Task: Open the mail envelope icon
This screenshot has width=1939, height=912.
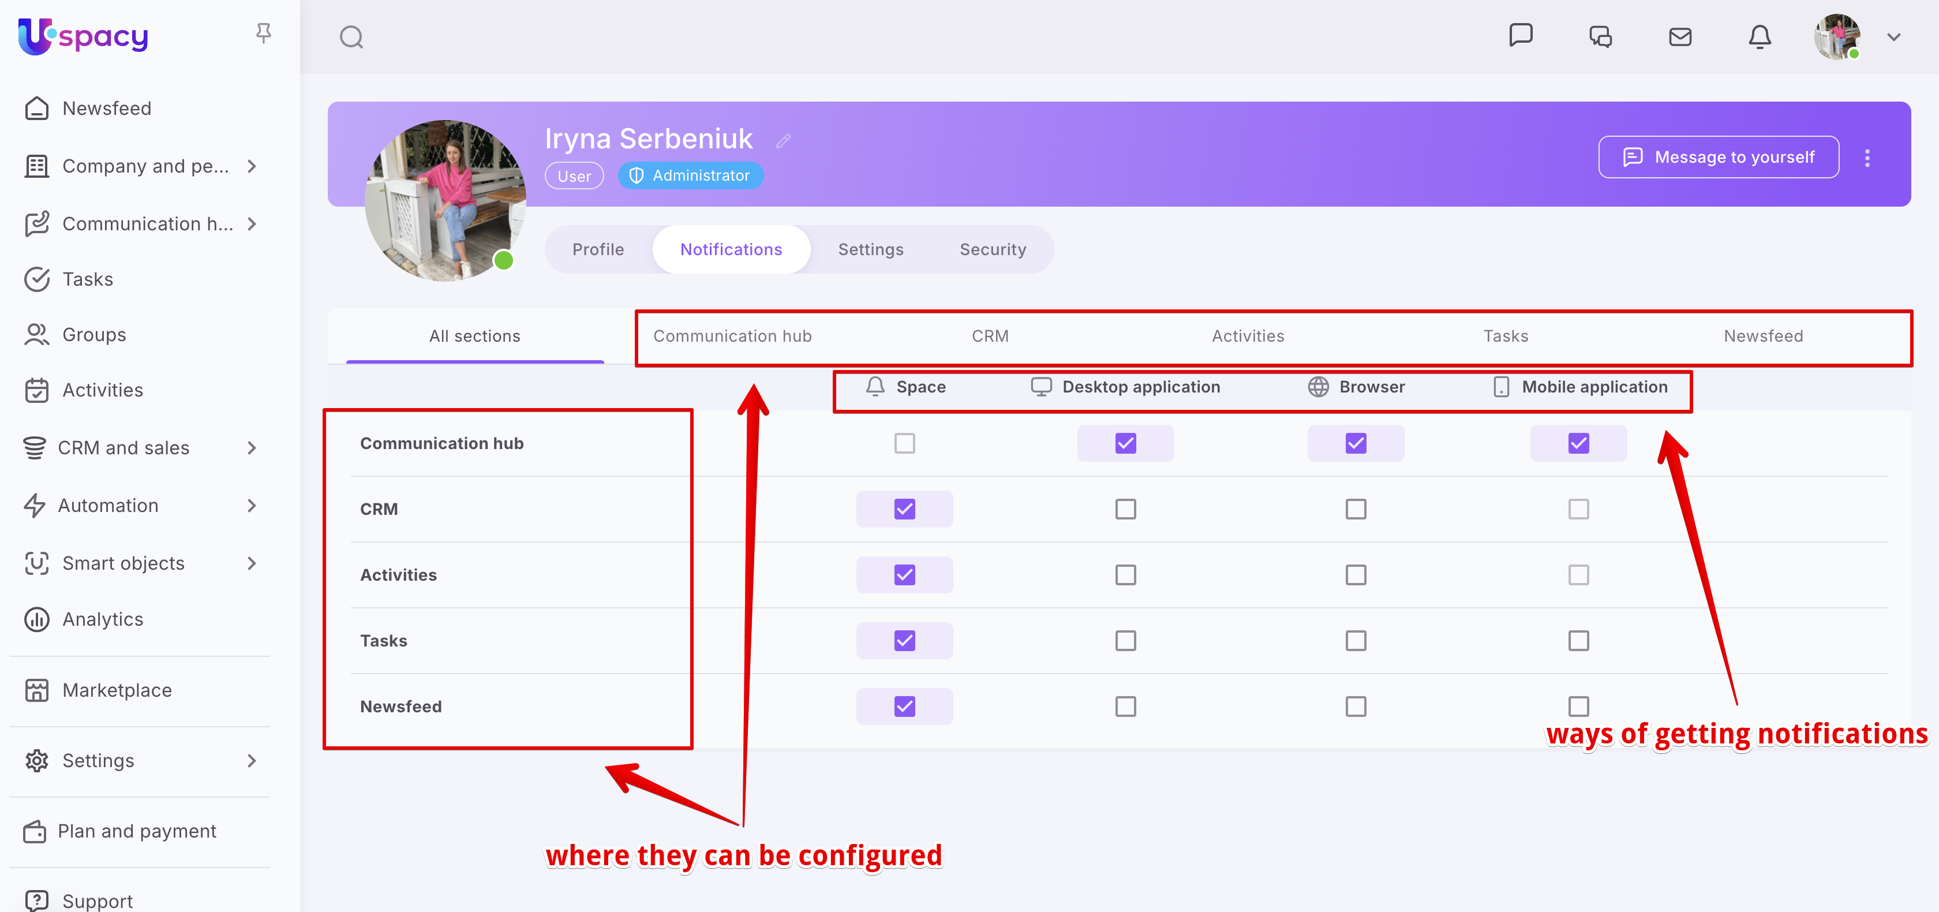Action: click(x=1679, y=37)
